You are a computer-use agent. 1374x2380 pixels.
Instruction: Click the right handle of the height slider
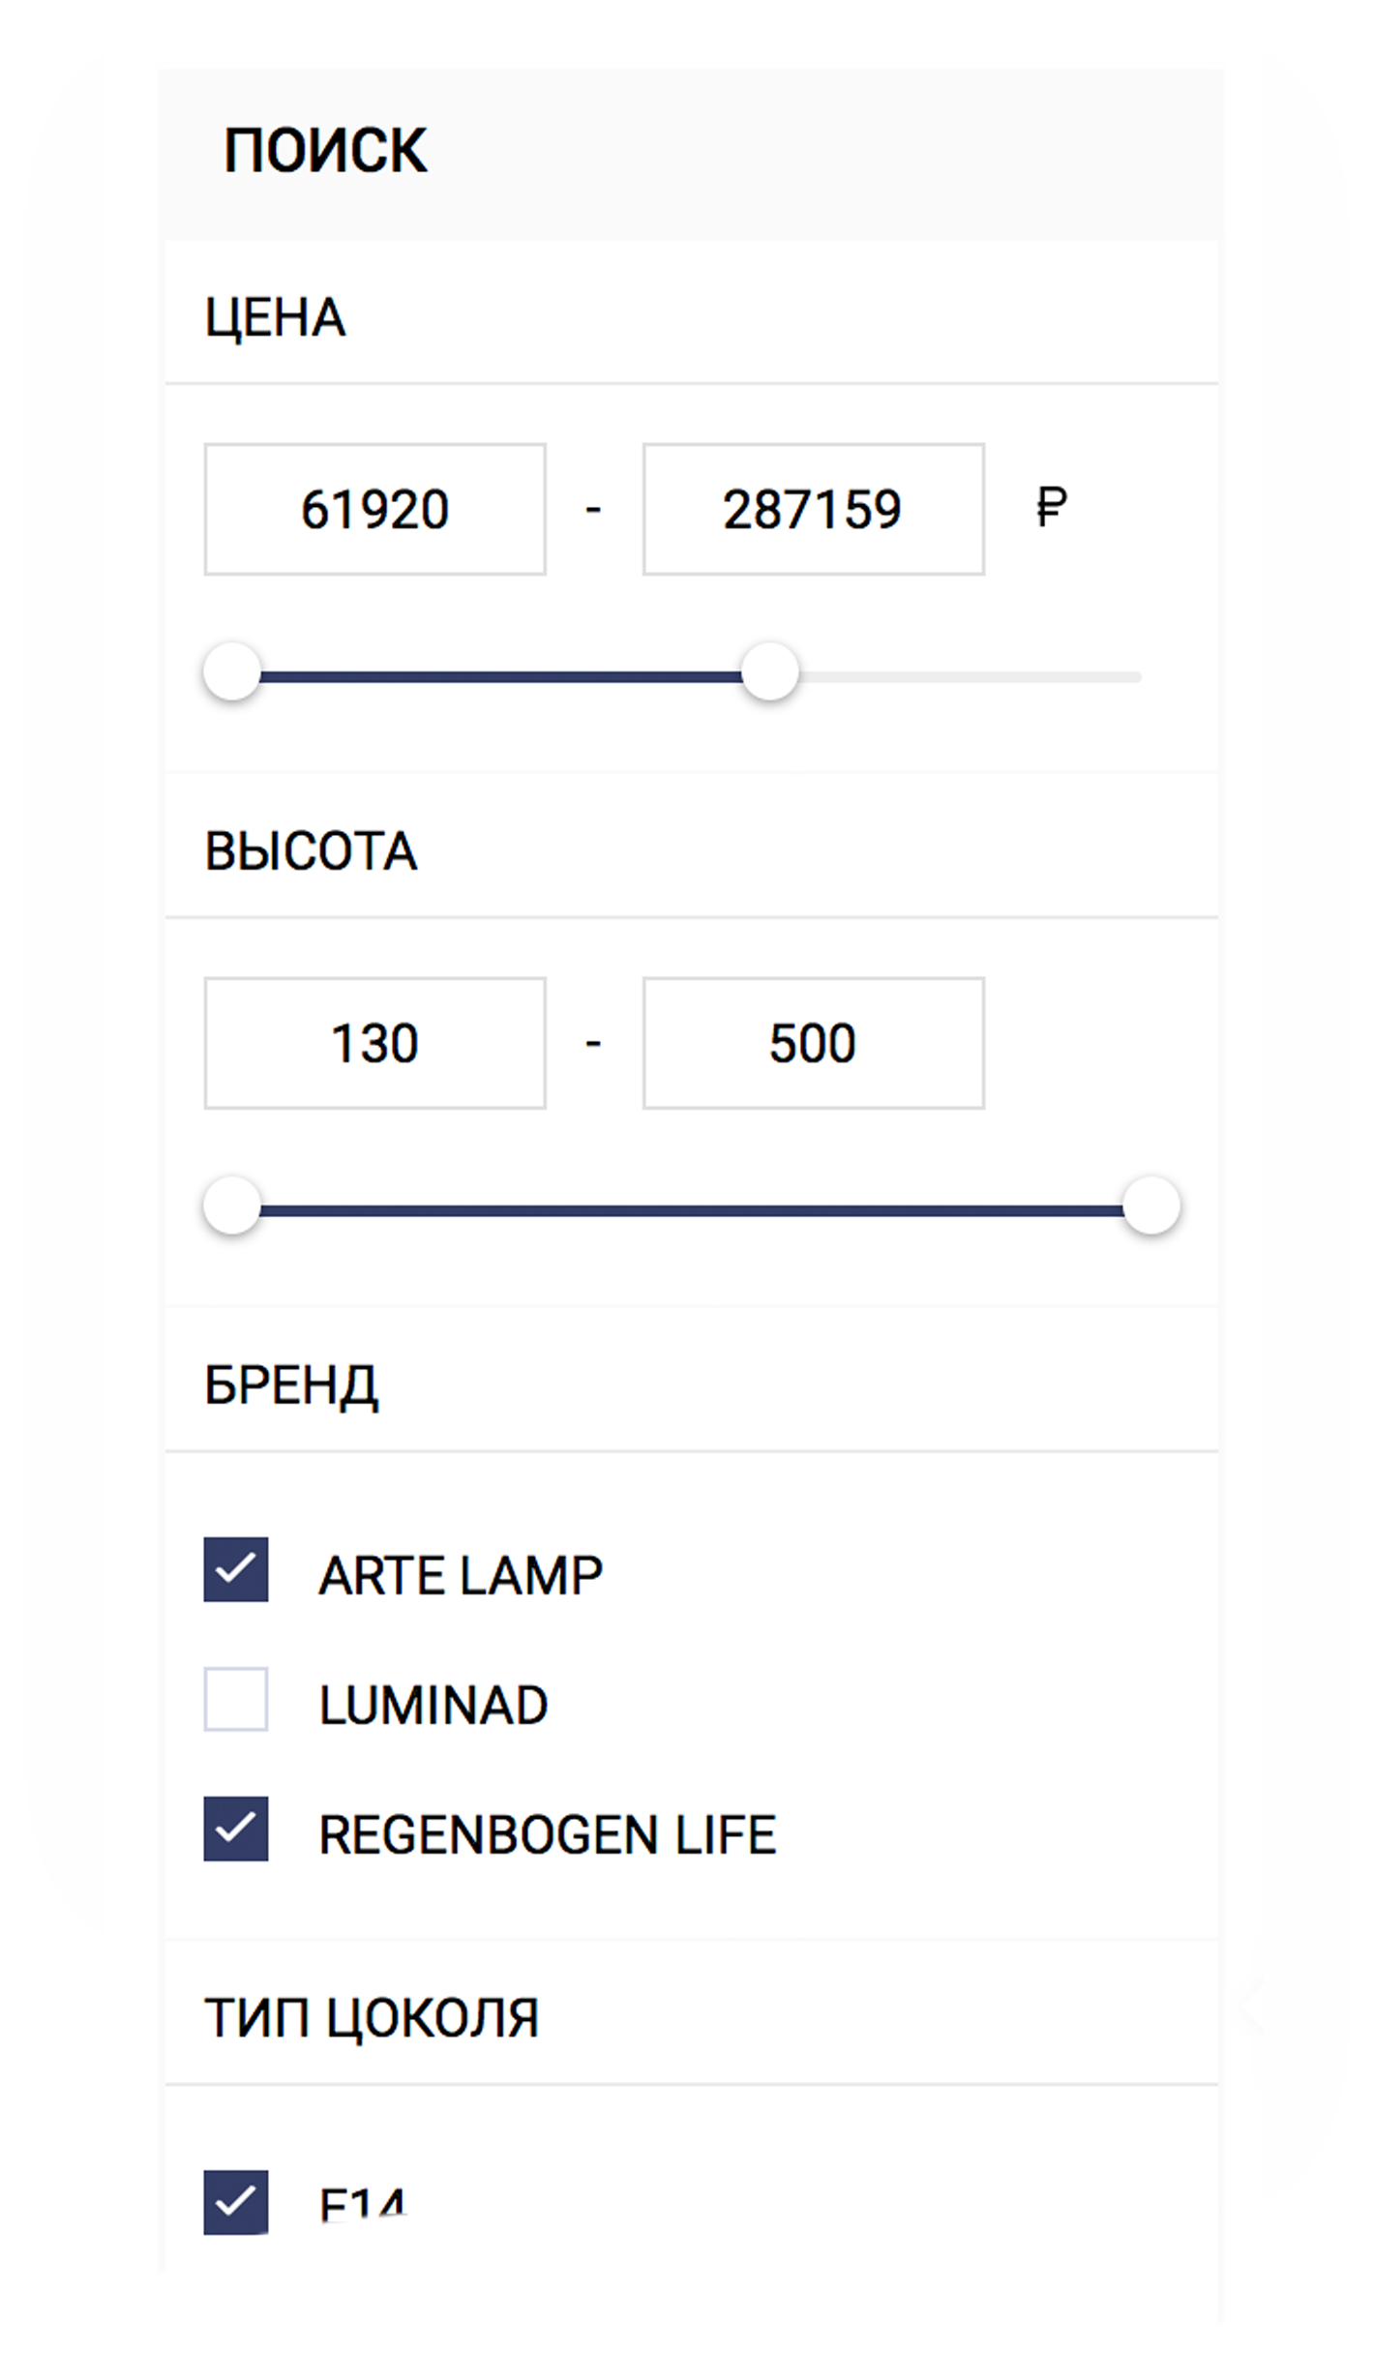[x=1151, y=1205]
